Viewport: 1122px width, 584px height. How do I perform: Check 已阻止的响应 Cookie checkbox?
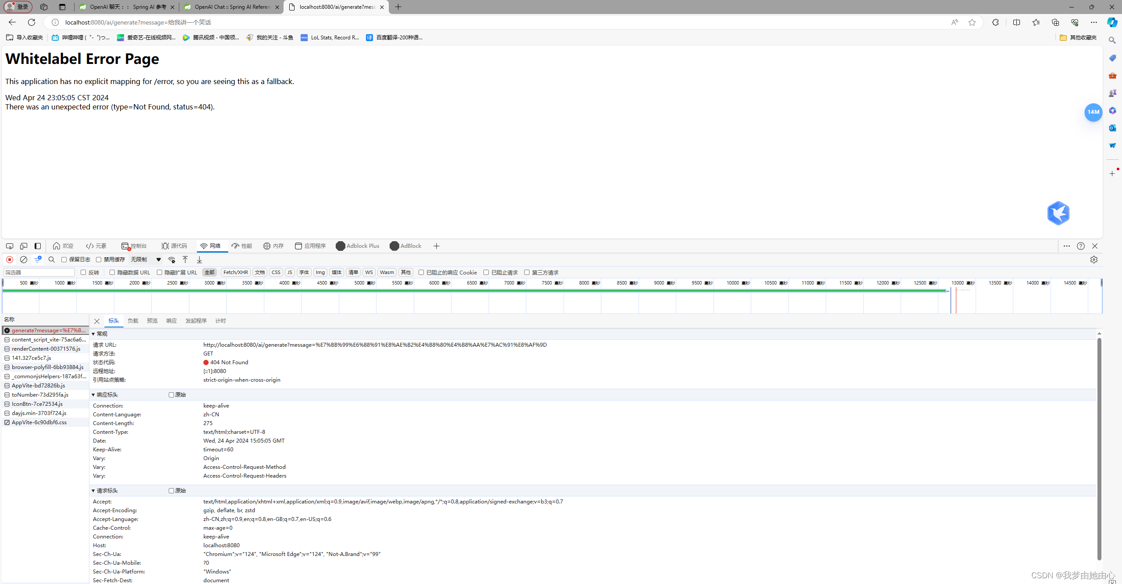tap(421, 272)
